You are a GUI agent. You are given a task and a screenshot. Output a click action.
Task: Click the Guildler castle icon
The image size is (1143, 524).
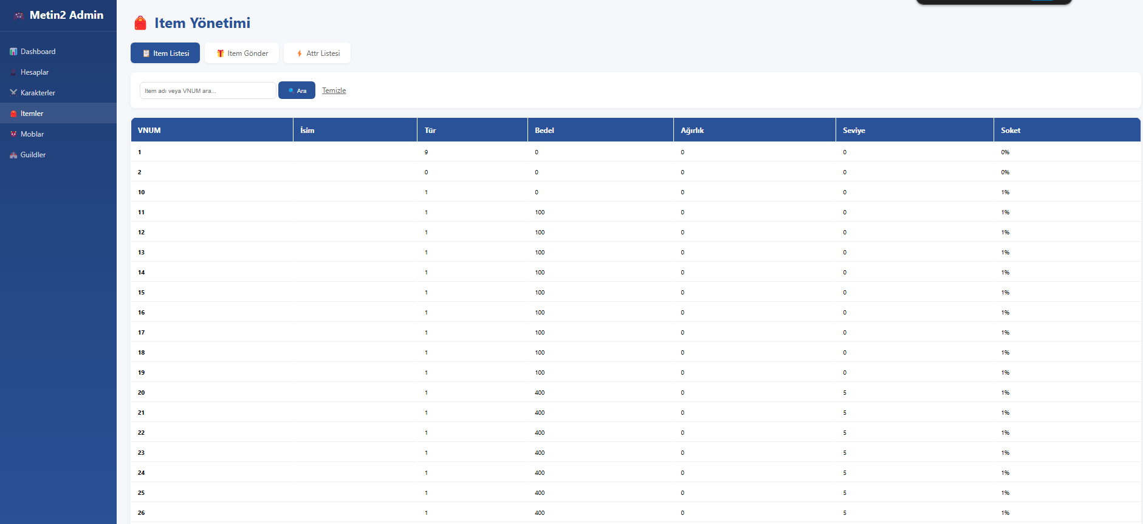[13, 155]
